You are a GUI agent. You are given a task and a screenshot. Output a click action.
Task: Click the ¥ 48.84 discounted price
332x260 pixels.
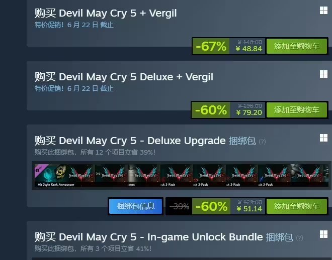(249, 49)
